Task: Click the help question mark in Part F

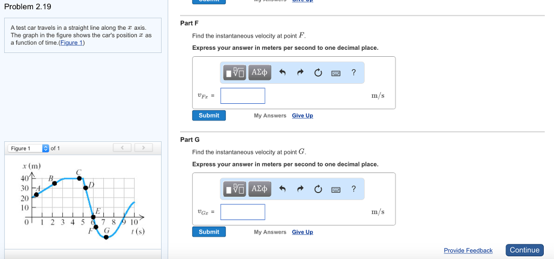Action: (x=353, y=72)
